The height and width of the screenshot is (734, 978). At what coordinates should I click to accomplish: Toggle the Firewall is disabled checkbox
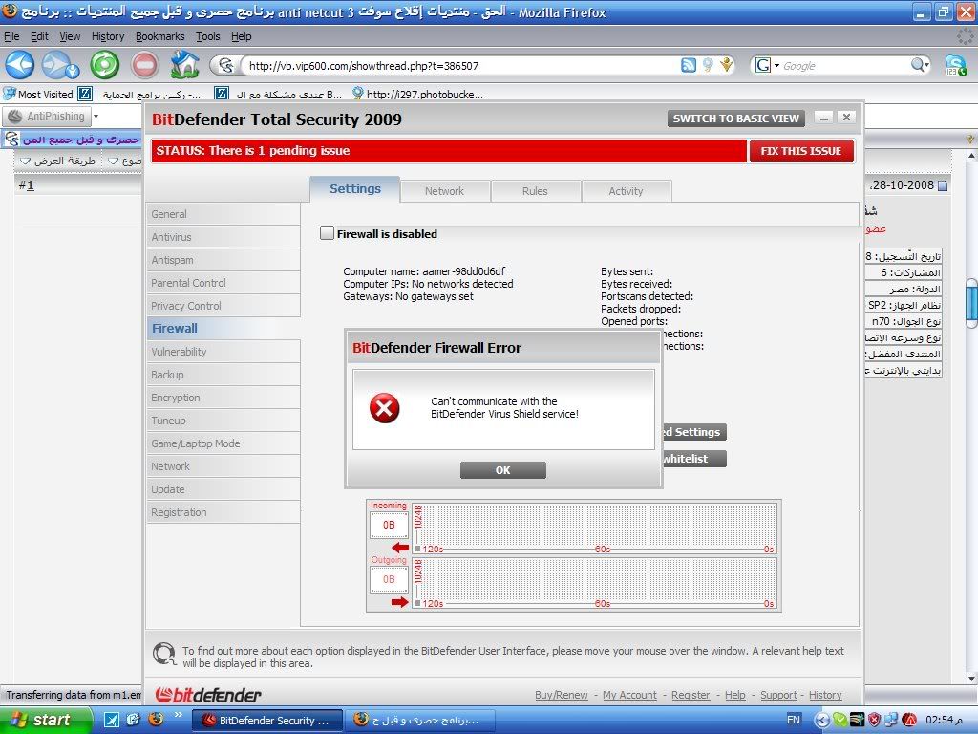tap(328, 233)
